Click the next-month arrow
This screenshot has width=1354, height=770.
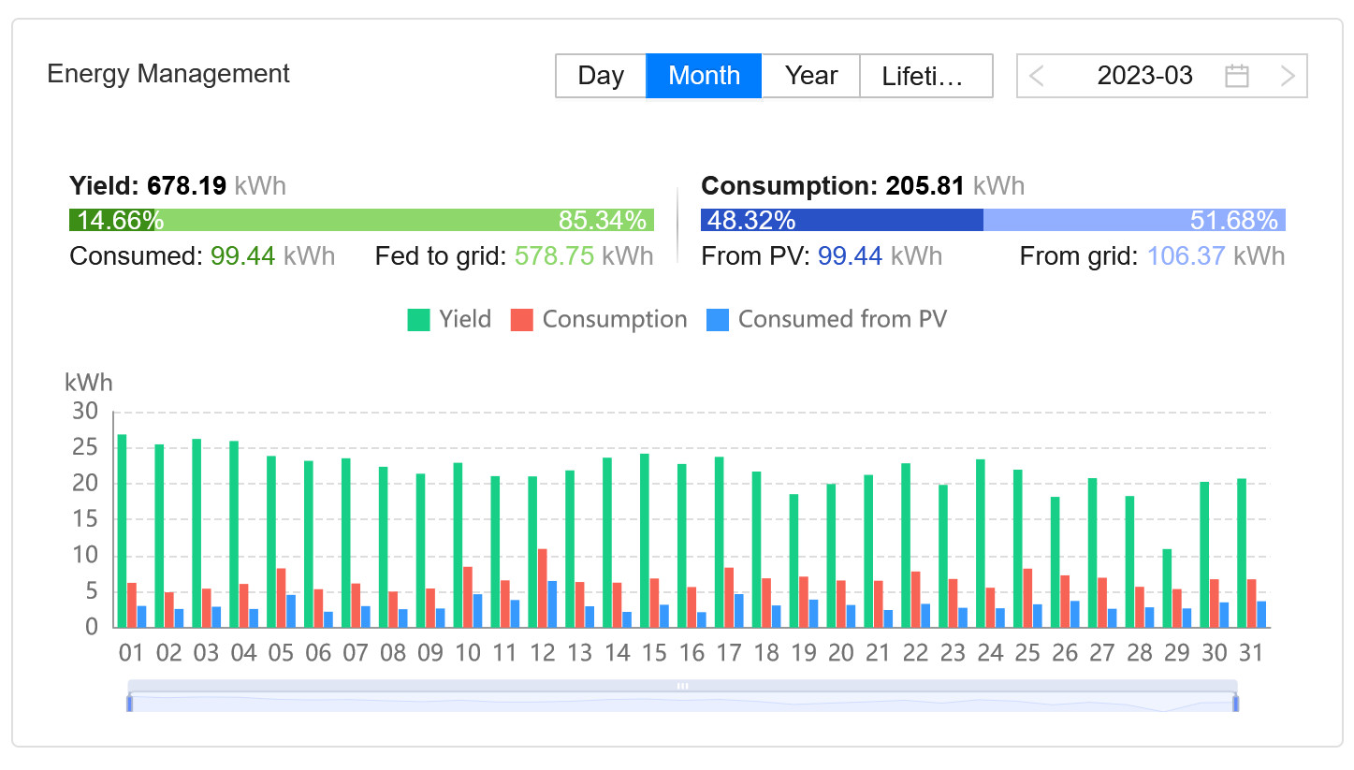(1288, 76)
